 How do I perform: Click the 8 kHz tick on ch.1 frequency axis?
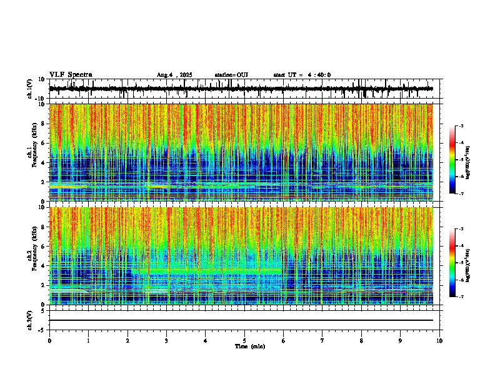point(44,124)
